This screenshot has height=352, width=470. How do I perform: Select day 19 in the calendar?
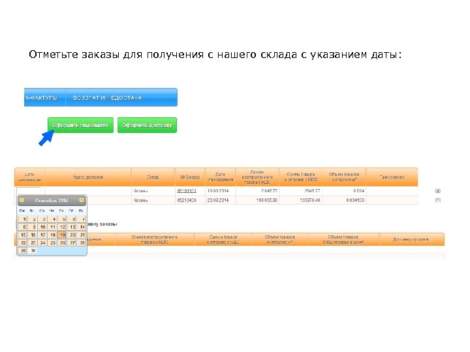click(62, 235)
